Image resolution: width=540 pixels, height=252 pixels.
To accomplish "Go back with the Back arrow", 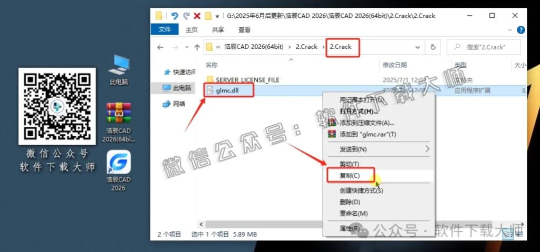I will [160, 47].
